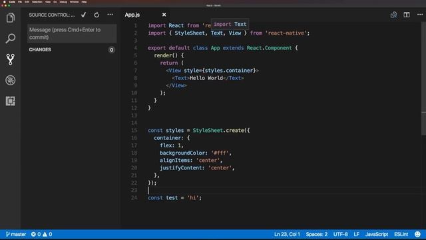Open the Apple menu
Viewport: 426px width, 240px height.
pyautogui.click(x=5, y=1)
